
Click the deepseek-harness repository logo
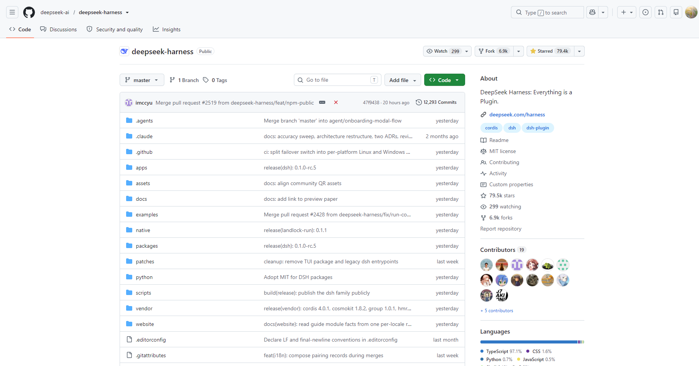coord(124,51)
